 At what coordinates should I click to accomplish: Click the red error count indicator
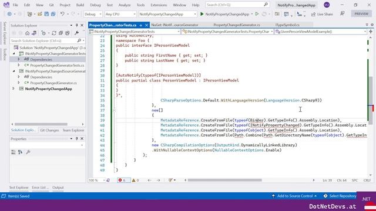pos(124,180)
